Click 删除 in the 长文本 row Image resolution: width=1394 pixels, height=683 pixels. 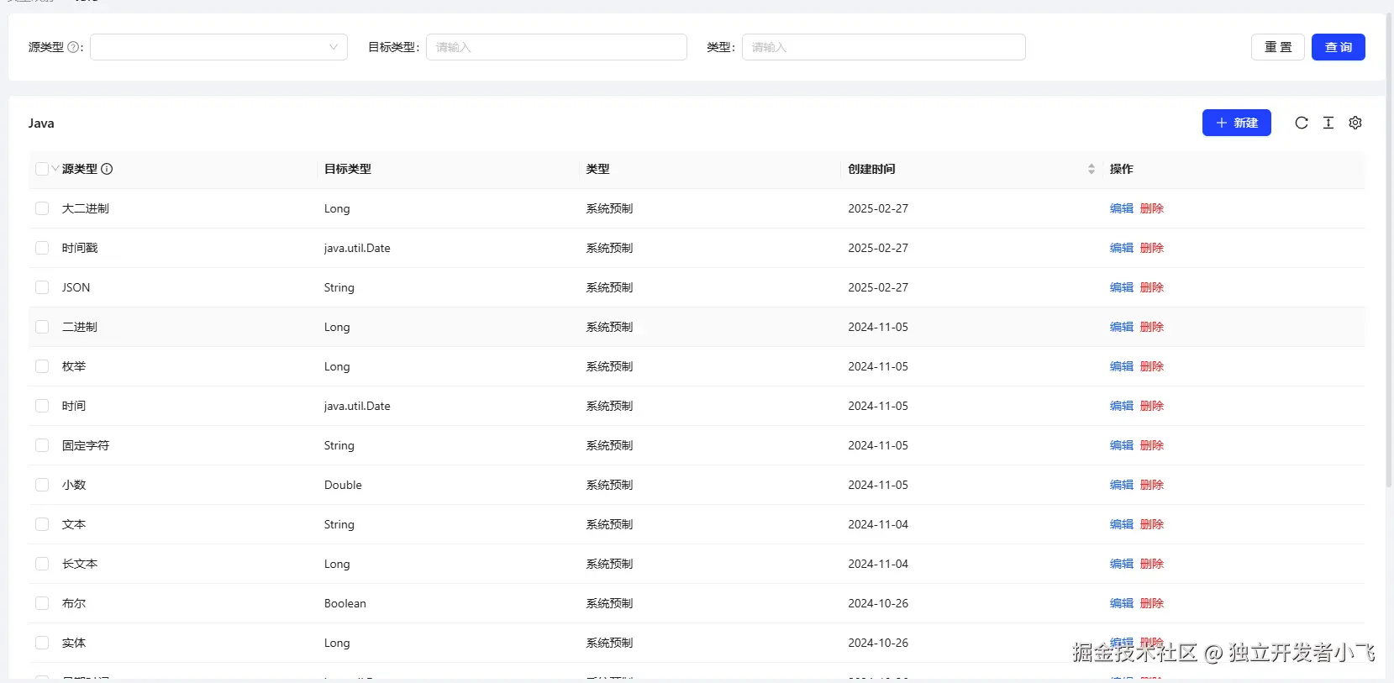(1151, 564)
